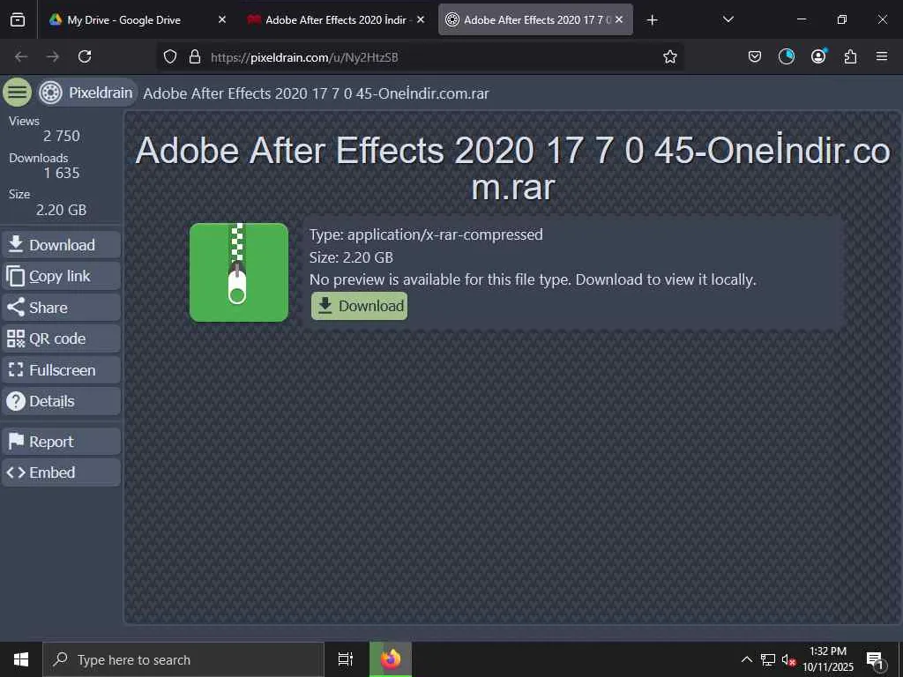The image size is (903, 677).
Task: Click the Type: application/x-rar-compressed text
Action: pos(426,234)
